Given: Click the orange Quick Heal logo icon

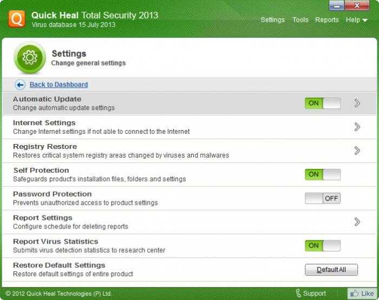Looking at the screenshot, I should pyautogui.click(x=17, y=18).
